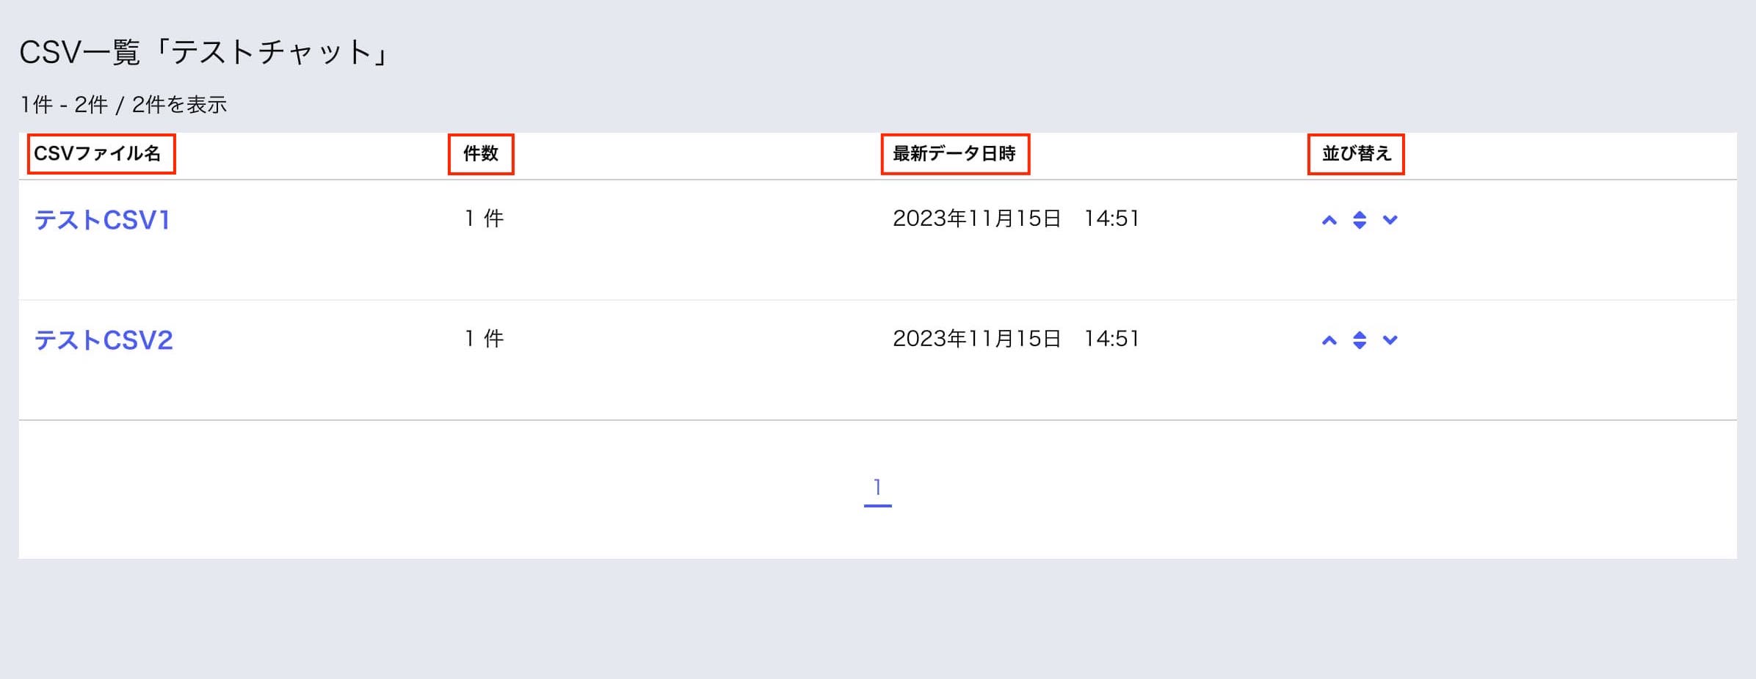Move テストCSV2 down using the down arrow icon

[x=1390, y=339]
